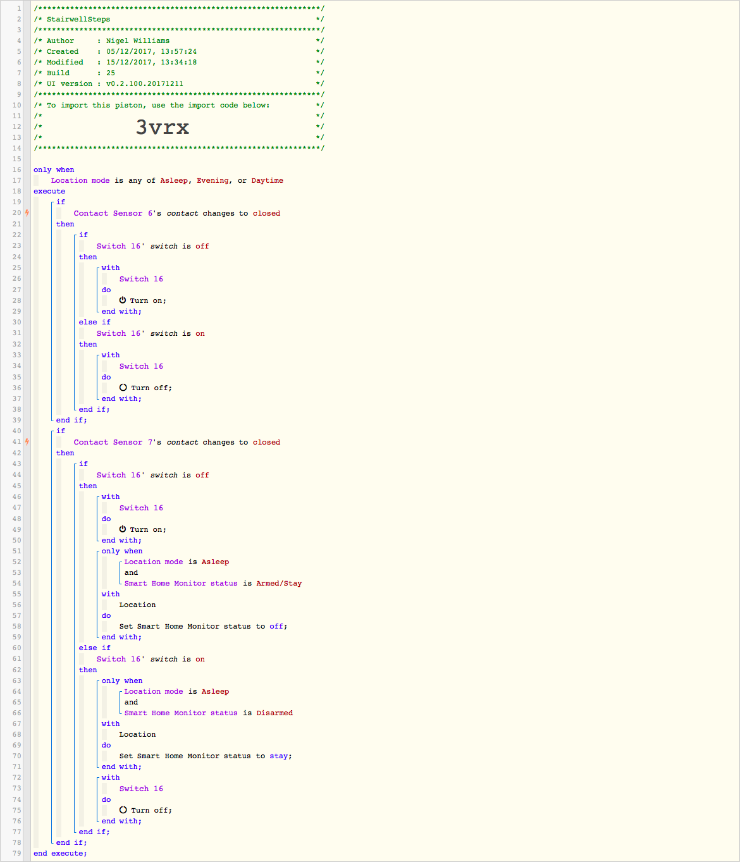Click the 'execute' keyword on line 18

[x=49, y=191]
